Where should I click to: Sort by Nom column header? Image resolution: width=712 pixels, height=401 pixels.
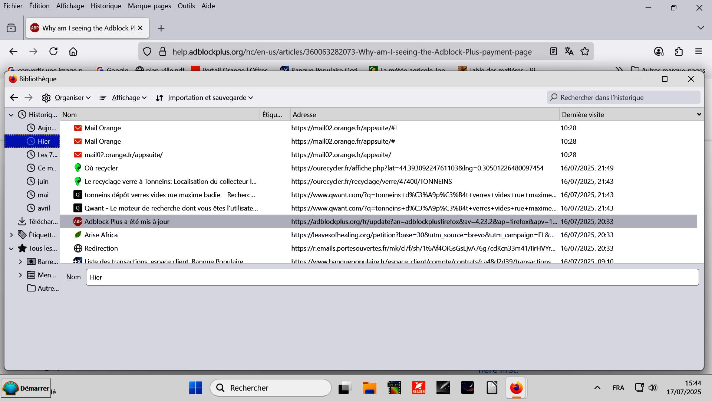point(159,115)
